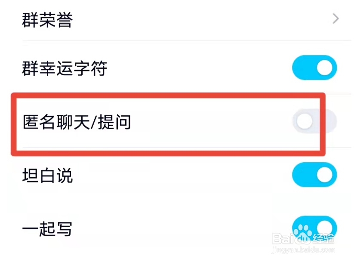Turn off the 坦白说 switch
This screenshot has width=354, height=262.
click(x=314, y=175)
